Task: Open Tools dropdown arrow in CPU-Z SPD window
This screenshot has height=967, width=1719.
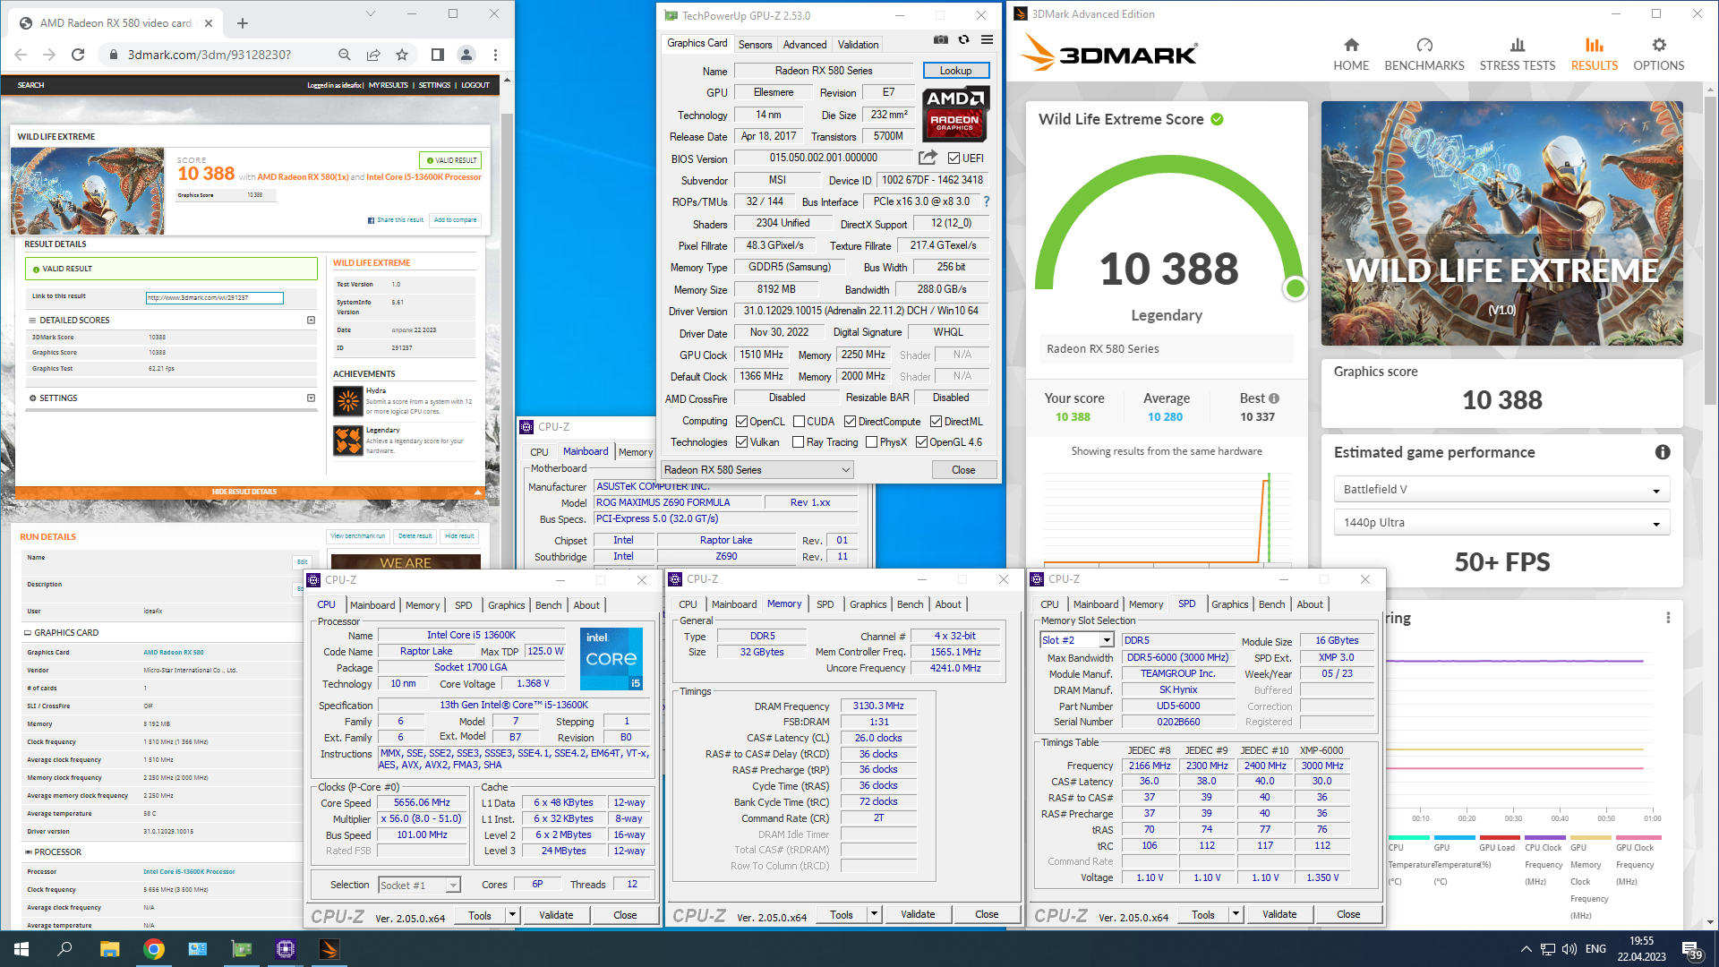Action: click(1236, 914)
